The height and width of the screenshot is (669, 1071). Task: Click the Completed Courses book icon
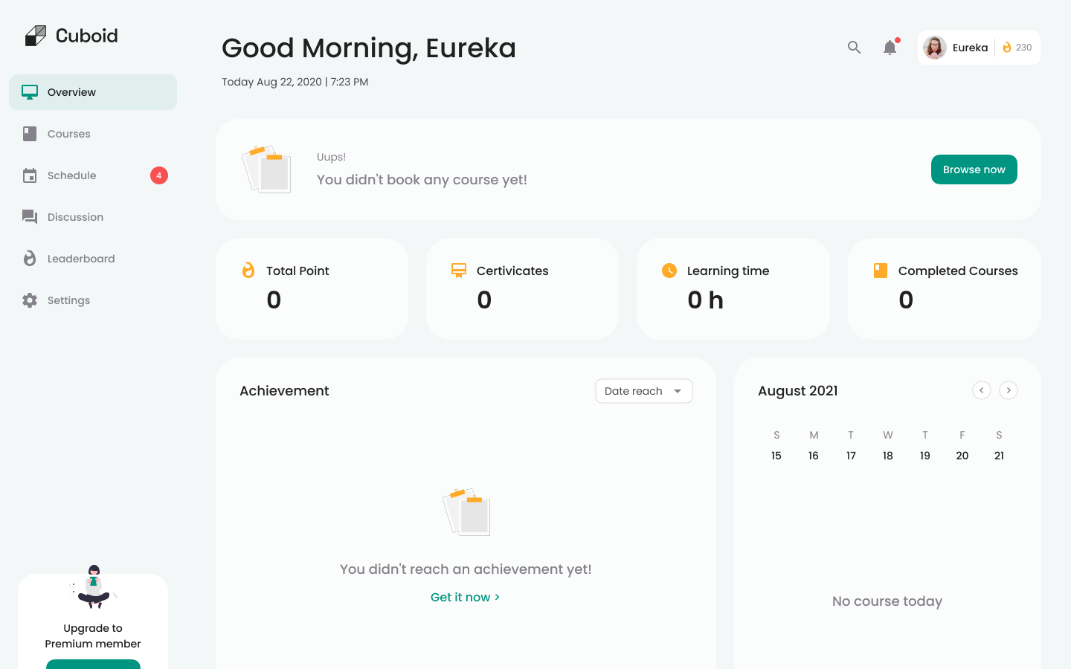tap(881, 271)
